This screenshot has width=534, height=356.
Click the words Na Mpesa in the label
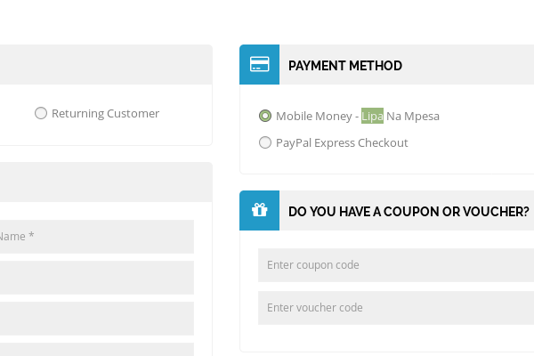coord(413,116)
